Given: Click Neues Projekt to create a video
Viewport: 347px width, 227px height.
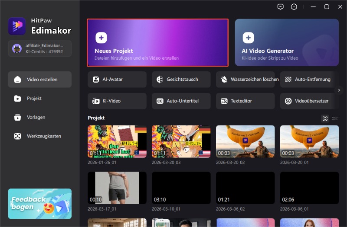Looking at the screenshot, I should pyautogui.click(x=157, y=42).
